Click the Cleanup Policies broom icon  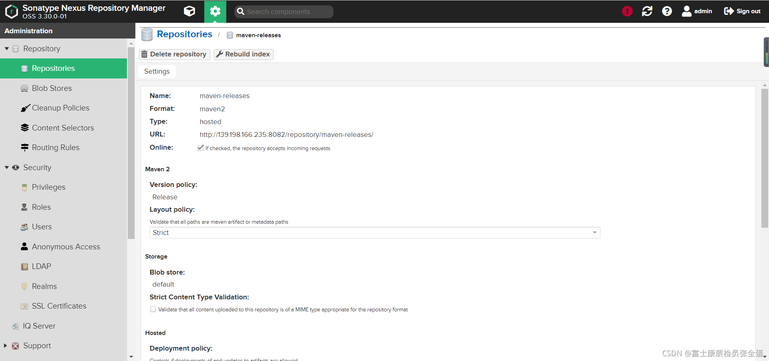pos(25,108)
